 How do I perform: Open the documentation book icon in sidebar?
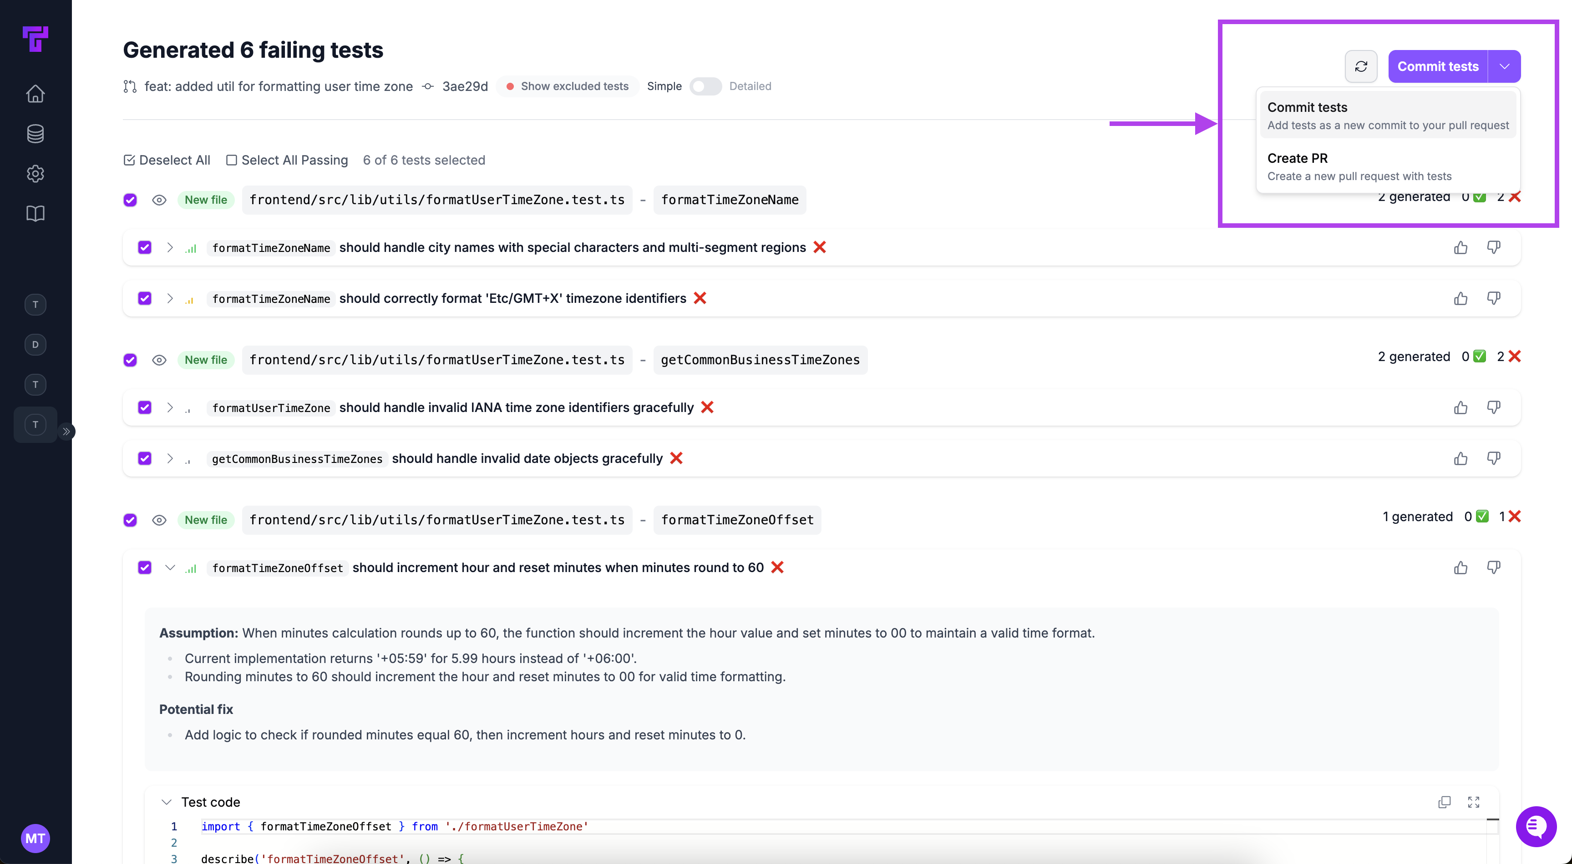35,213
